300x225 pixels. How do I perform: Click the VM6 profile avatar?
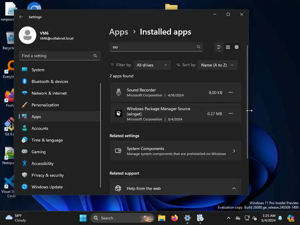28,35
